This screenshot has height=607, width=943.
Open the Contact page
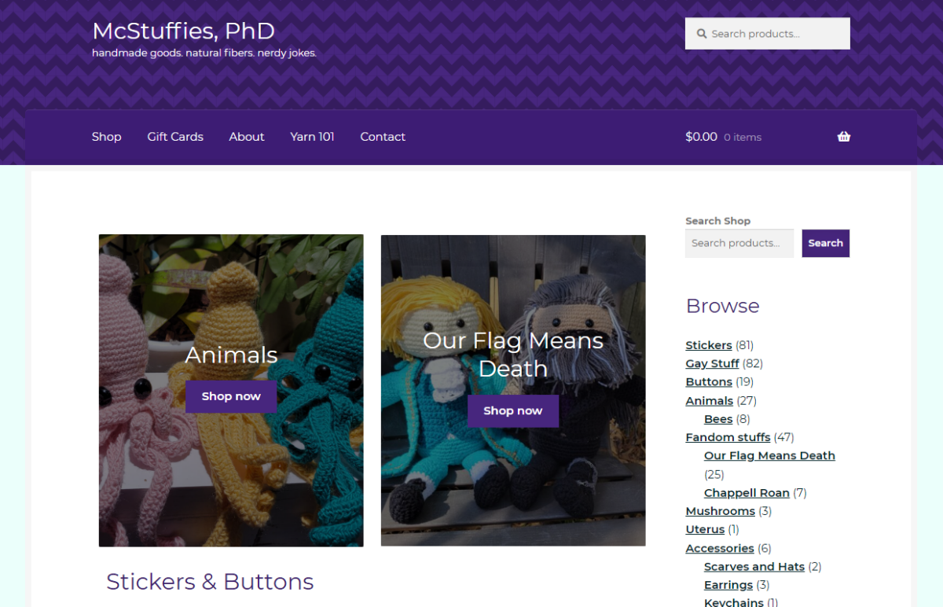tap(383, 137)
